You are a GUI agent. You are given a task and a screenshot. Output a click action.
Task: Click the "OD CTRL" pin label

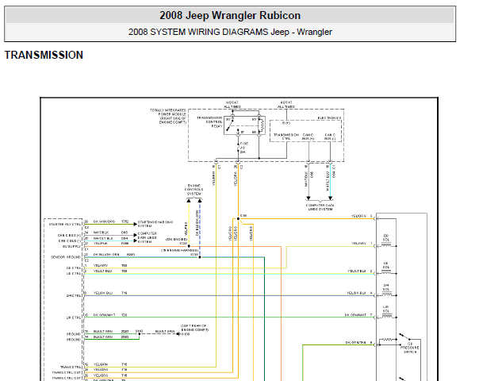[x=74, y=268]
